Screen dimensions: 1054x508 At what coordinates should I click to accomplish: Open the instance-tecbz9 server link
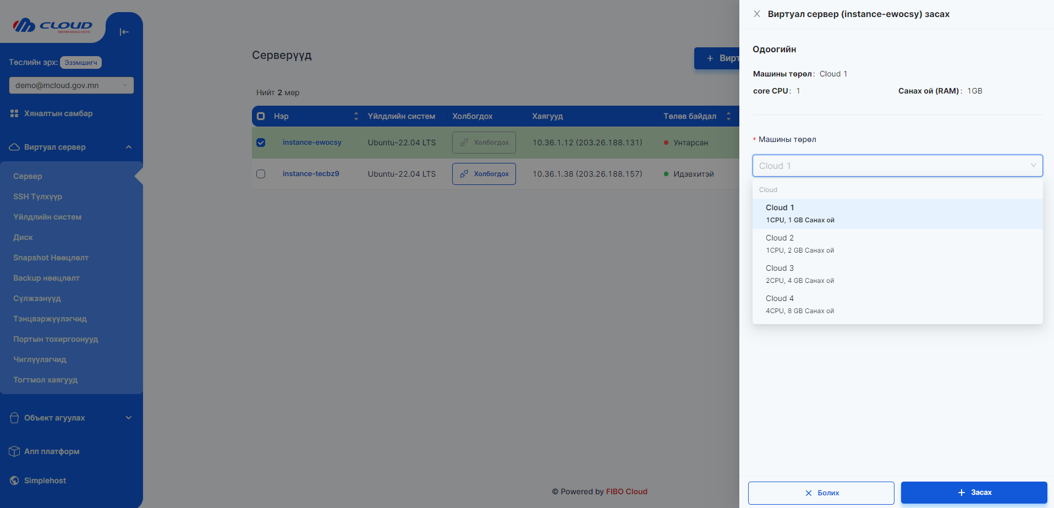point(311,174)
